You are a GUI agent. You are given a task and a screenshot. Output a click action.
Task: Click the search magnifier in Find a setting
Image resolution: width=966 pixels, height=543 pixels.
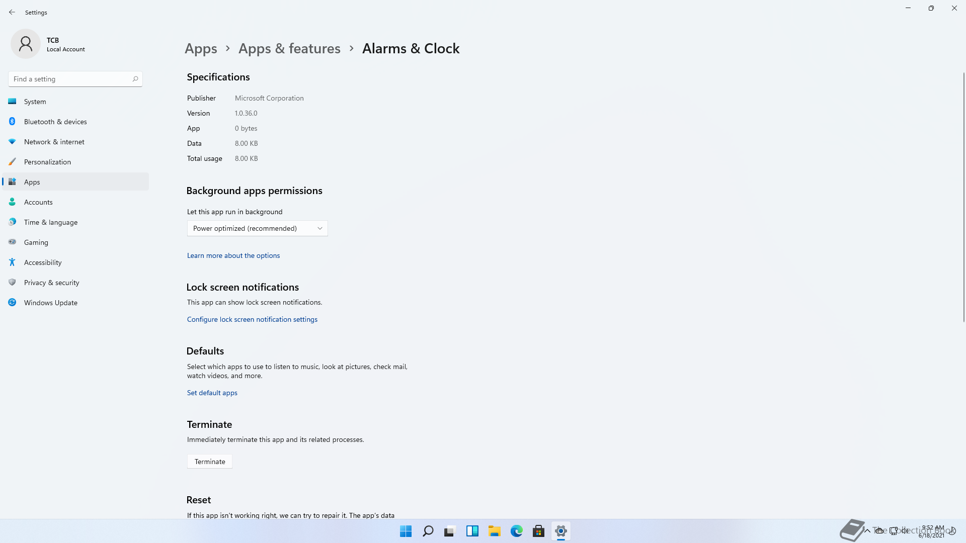coord(135,79)
